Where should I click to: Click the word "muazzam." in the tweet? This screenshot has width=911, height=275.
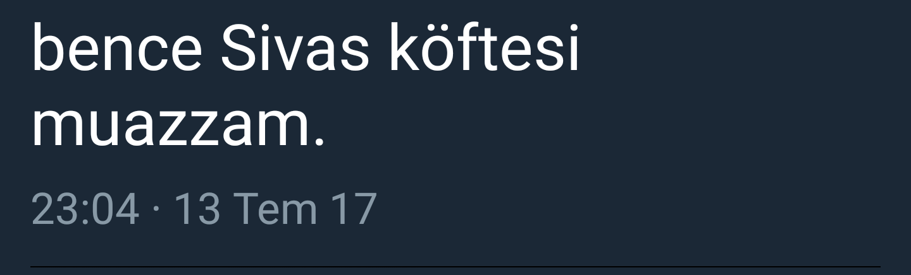[x=178, y=126]
